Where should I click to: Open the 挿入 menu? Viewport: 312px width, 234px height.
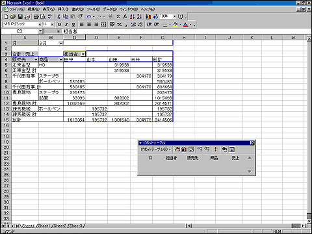click(63, 9)
